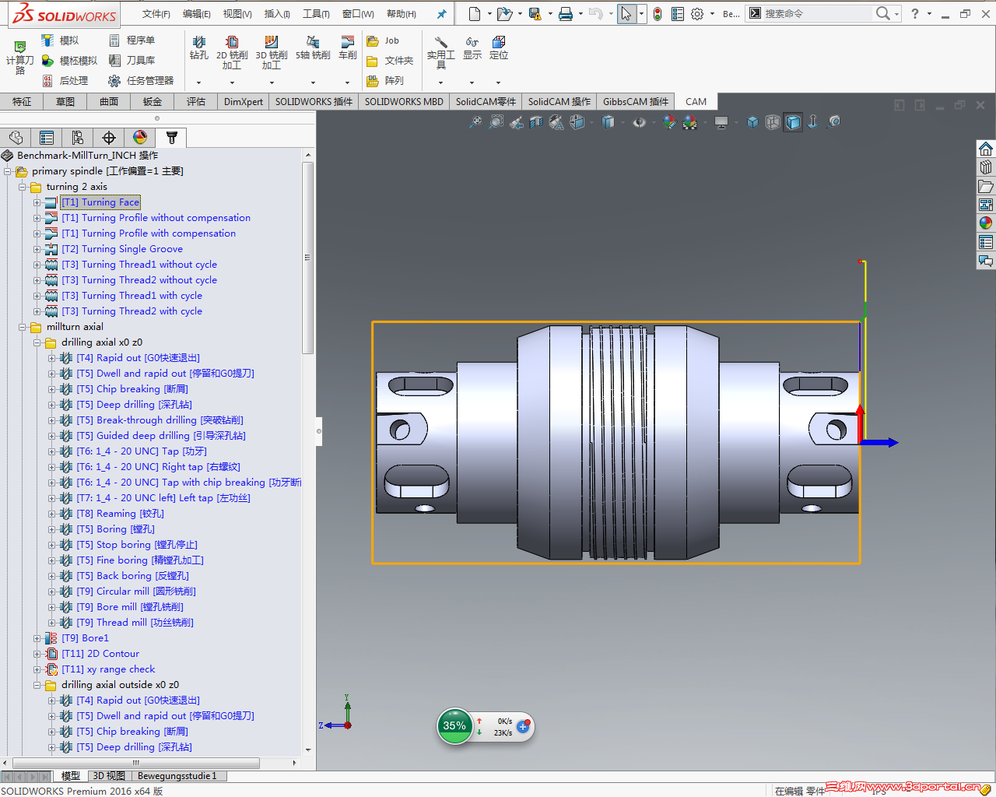Collapse the millturn axial folder
Viewport: 996px width, 797px height.
[x=23, y=327]
